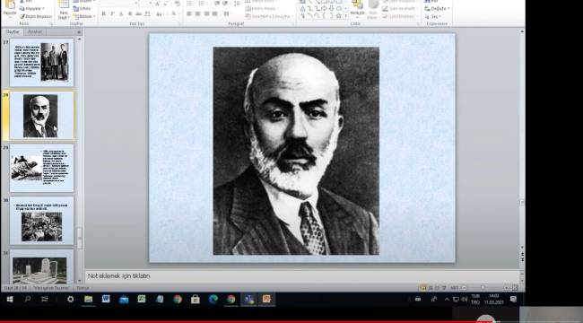This screenshot has width=583, height=323.
Task: Open the Metni Hizala dropdown
Action: click(263, 9)
